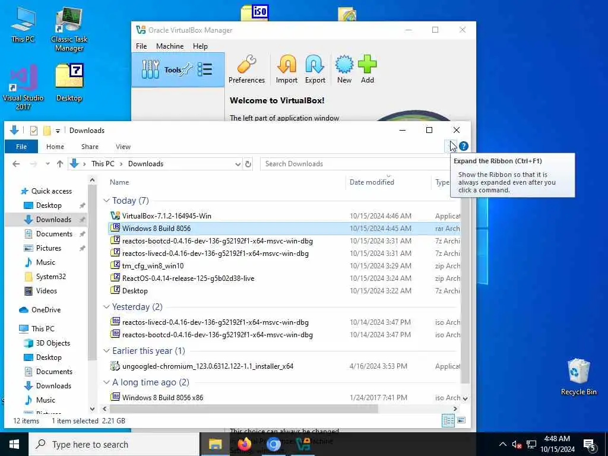Open the Help menu in VirtualBox Manager

pos(200,46)
